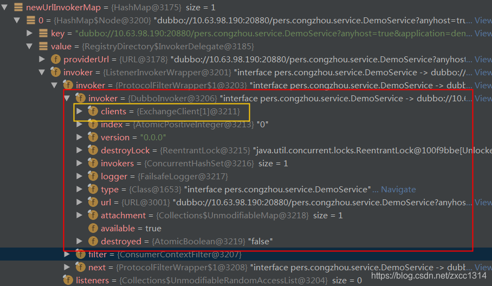Open View link for DubboInvoker@3206 row
Screen dimensions: 492x286
point(483,99)
